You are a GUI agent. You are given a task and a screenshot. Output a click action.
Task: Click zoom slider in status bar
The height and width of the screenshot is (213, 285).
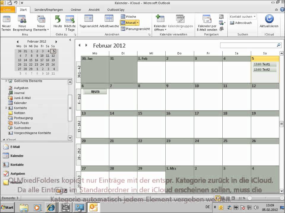click(265, 198)
